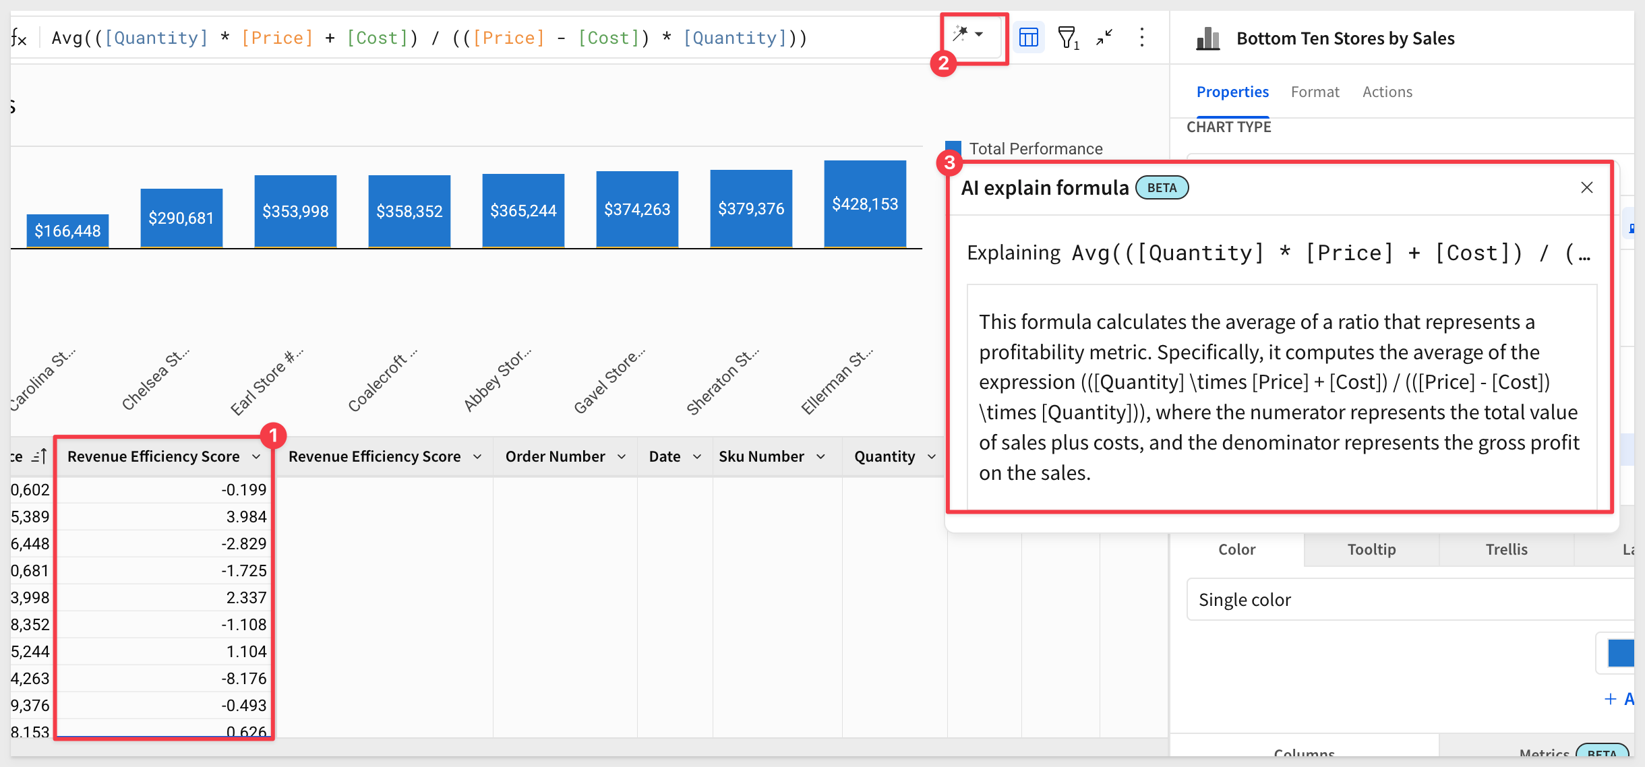
Task: Switch to the Format tab
Action: tap(1315, 92)
